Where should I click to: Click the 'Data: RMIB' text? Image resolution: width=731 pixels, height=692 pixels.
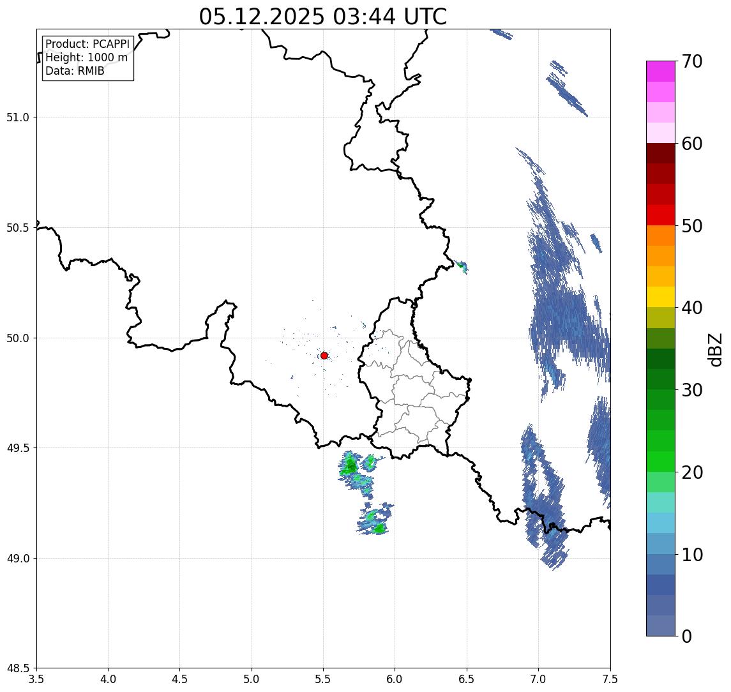point(75,71)
